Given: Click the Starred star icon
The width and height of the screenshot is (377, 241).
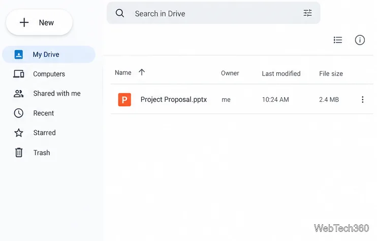Looking at the screenshot, I should pos(18,133).
